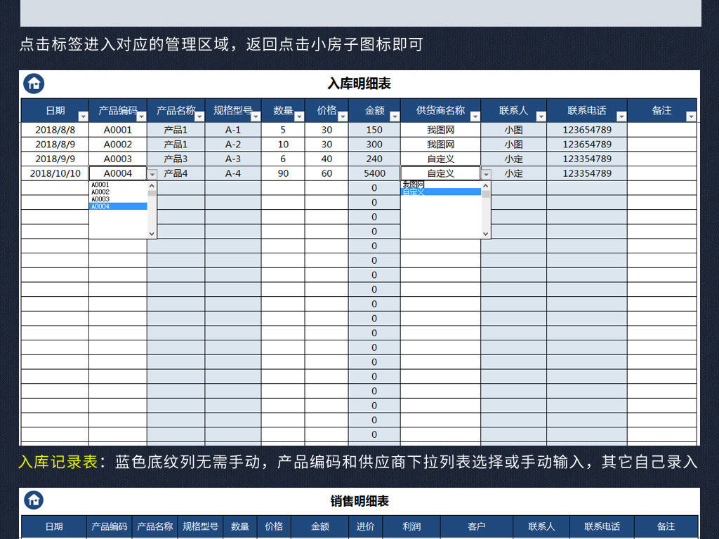Image resolution: width=719 pixels, height=539 pixels.
Task: Click home icon beside 销售明细表 title
Action: tap(34, 500)
